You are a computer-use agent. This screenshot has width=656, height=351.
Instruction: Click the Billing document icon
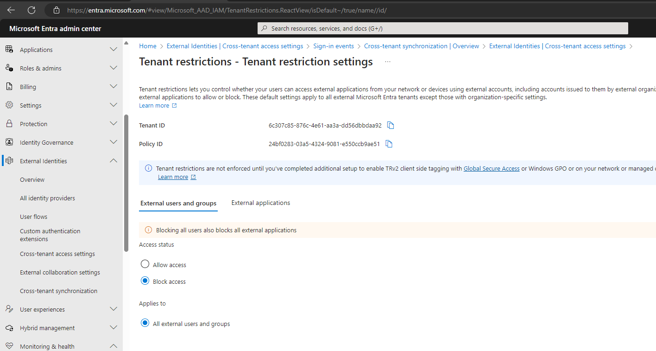[x=9, y=87]
